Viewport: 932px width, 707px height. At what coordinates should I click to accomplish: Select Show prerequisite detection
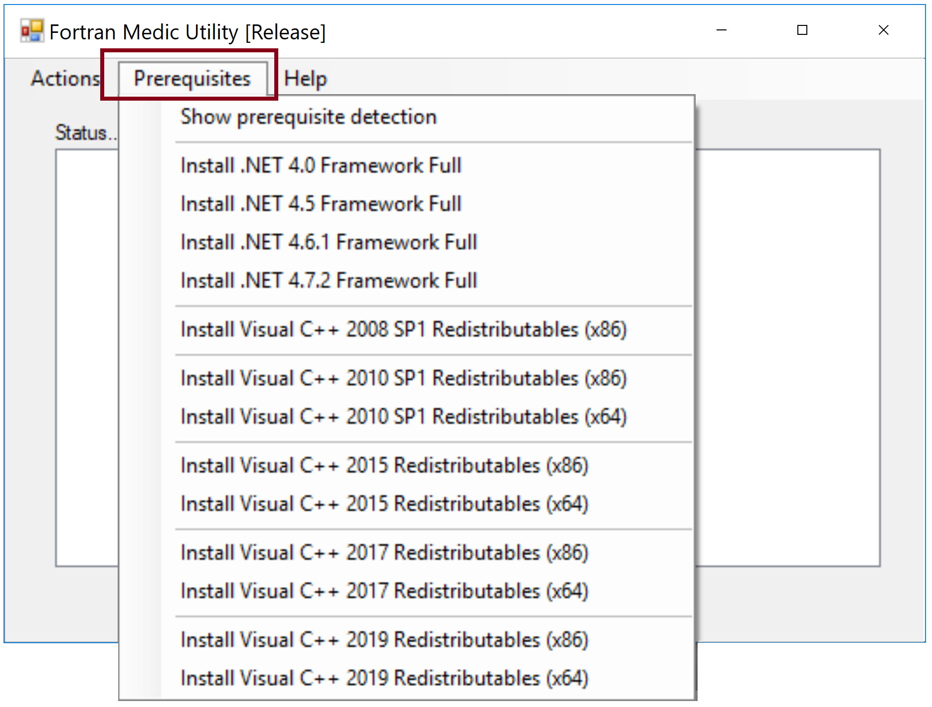coord(406,117)
